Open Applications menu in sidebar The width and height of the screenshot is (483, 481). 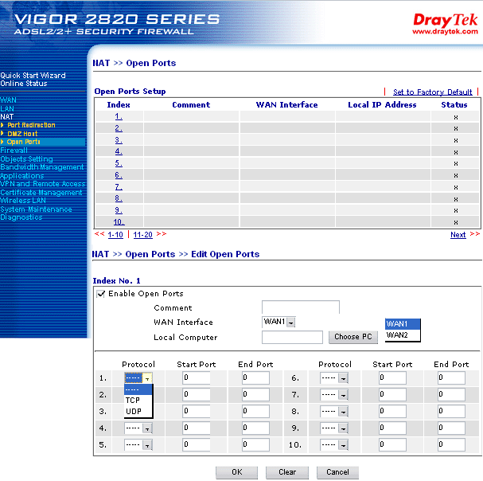click(21, 176)
